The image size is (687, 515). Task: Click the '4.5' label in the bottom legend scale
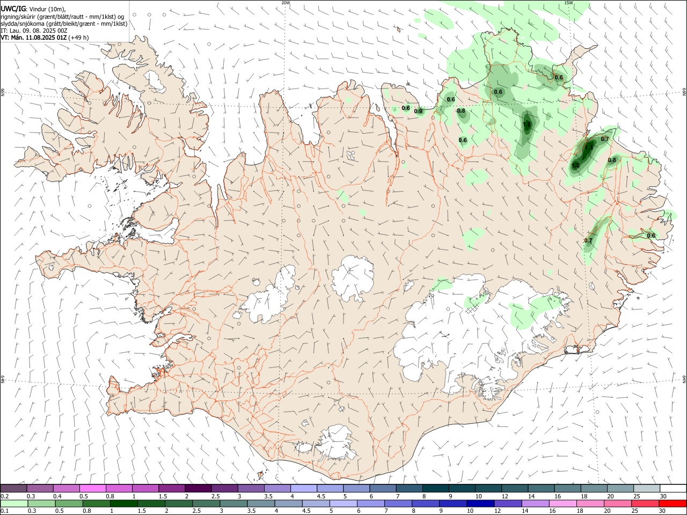306,511
